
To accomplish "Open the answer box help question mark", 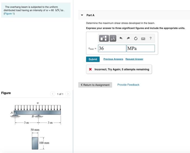I will [150, 38].
